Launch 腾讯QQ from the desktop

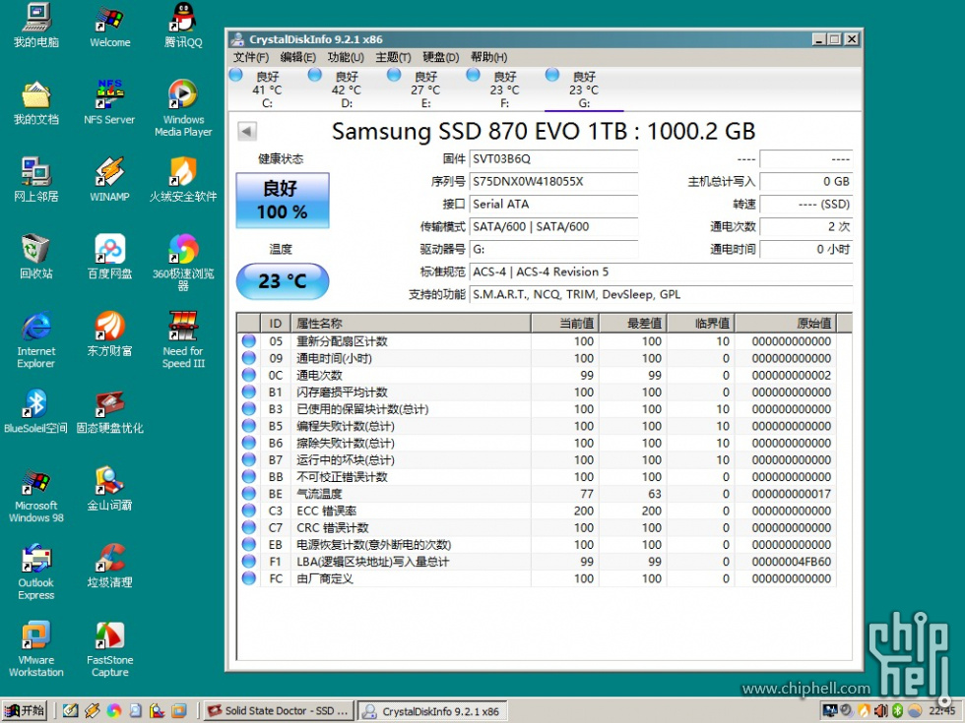(183, 26)
